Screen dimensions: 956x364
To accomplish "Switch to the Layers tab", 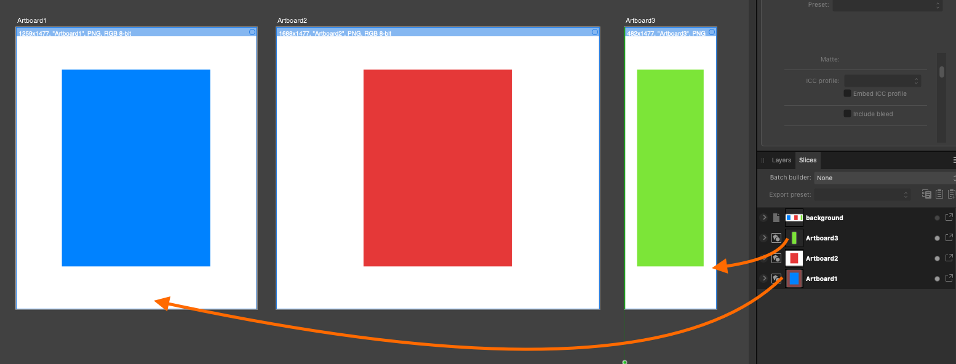I will point(781,160).
